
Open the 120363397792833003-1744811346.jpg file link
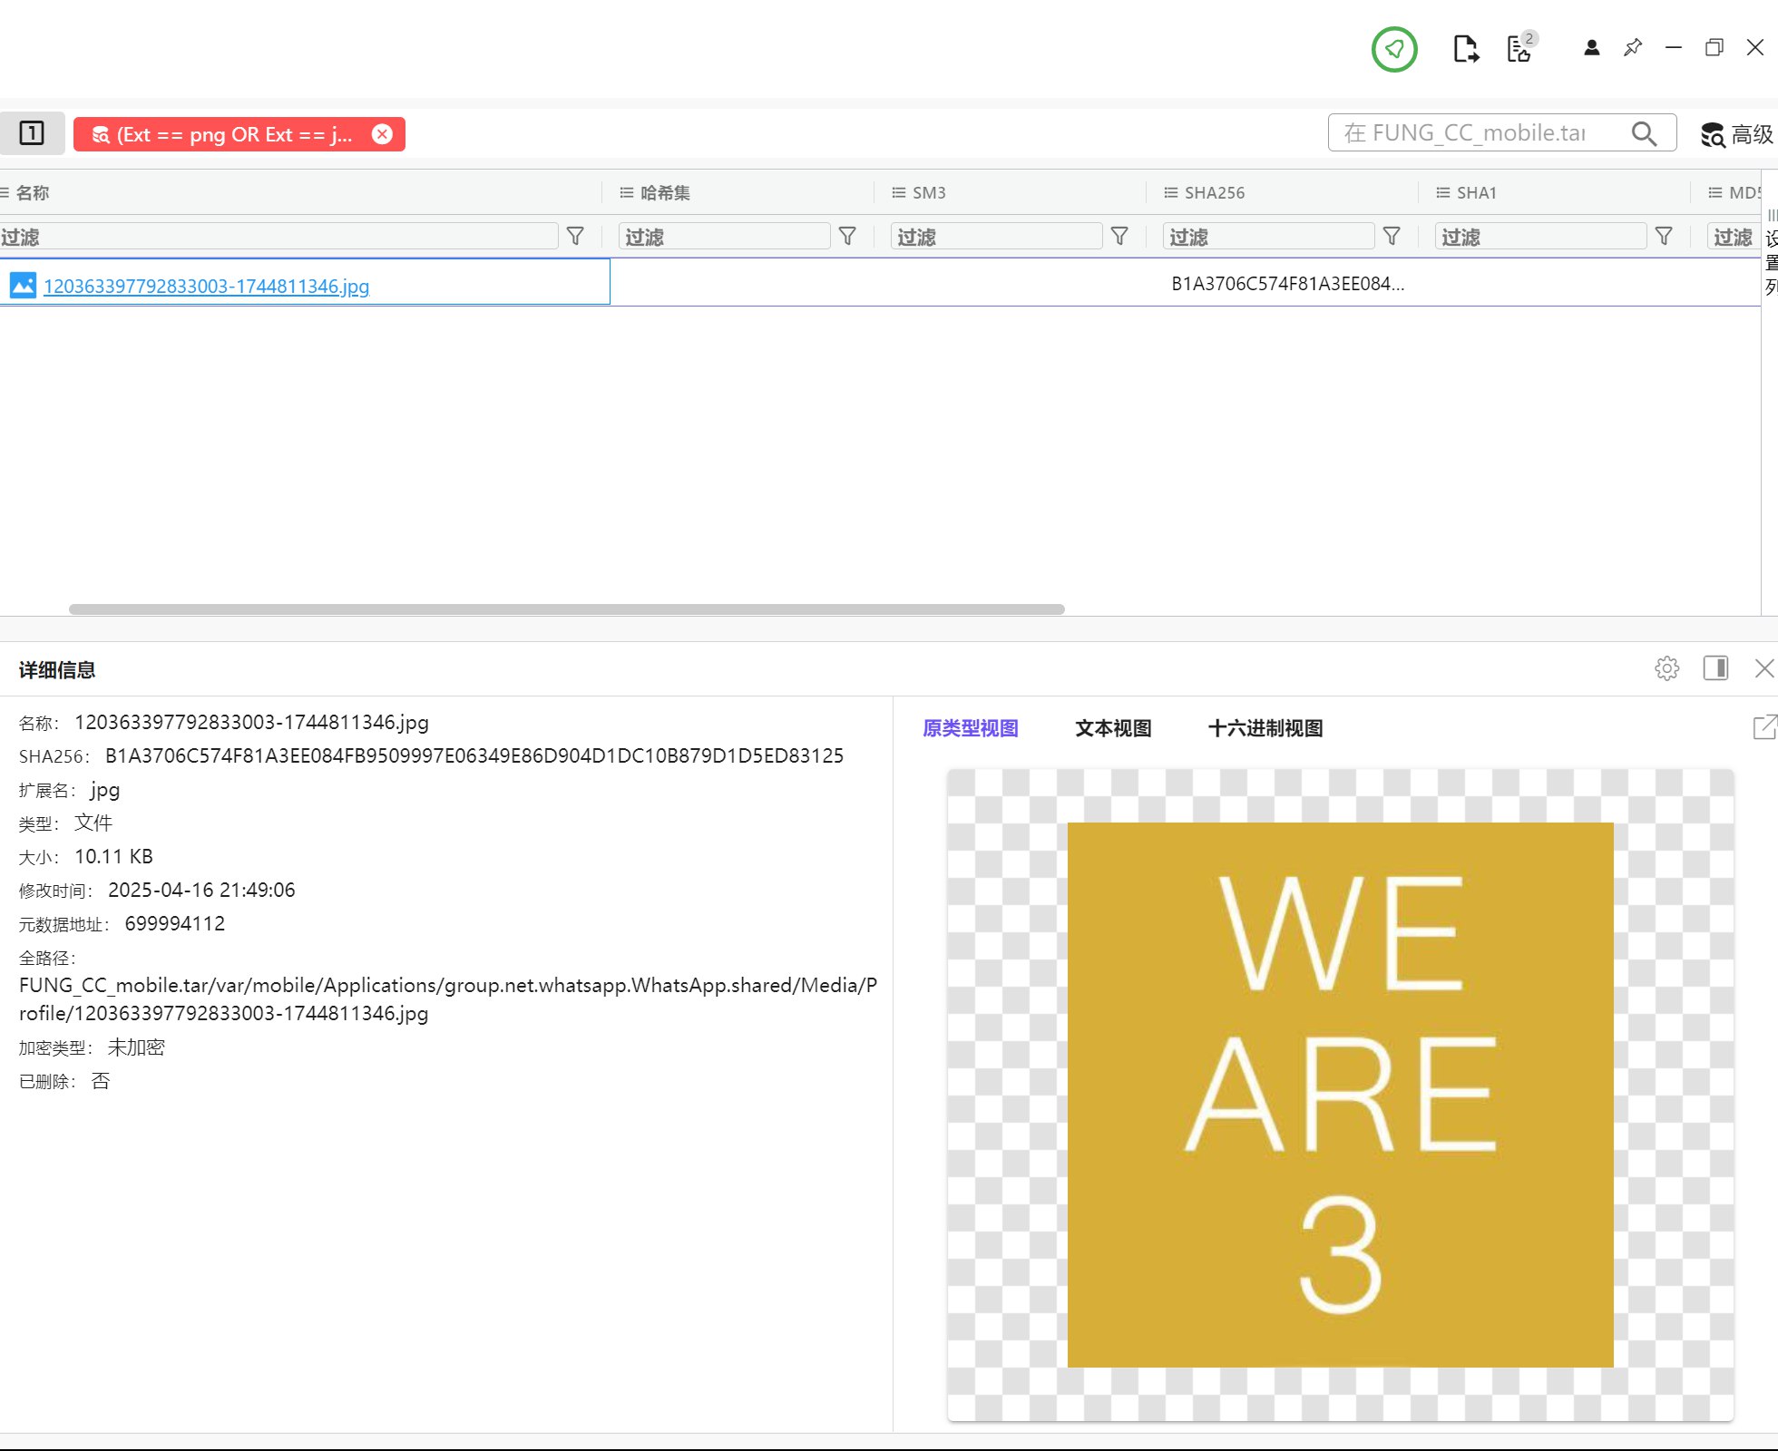(x=206, y=287)
